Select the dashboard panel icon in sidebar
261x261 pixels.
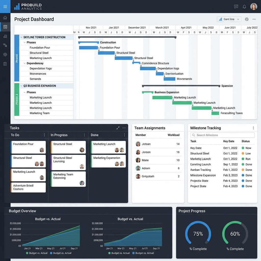pos(5,27)
